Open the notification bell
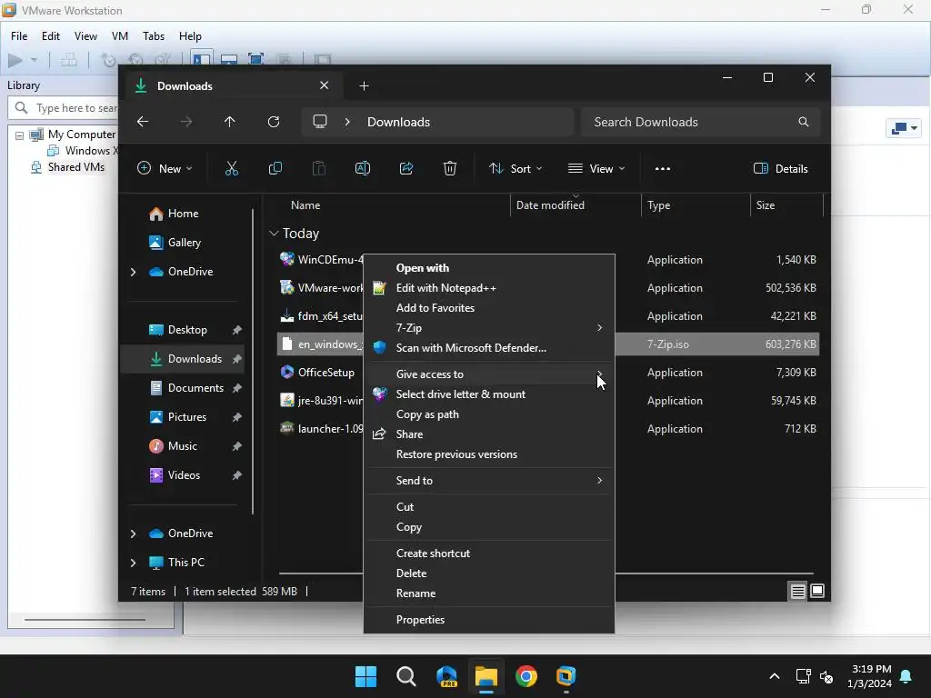Viewport: 931px width, 698px height. pyautogui.click(x=906, y=676)
